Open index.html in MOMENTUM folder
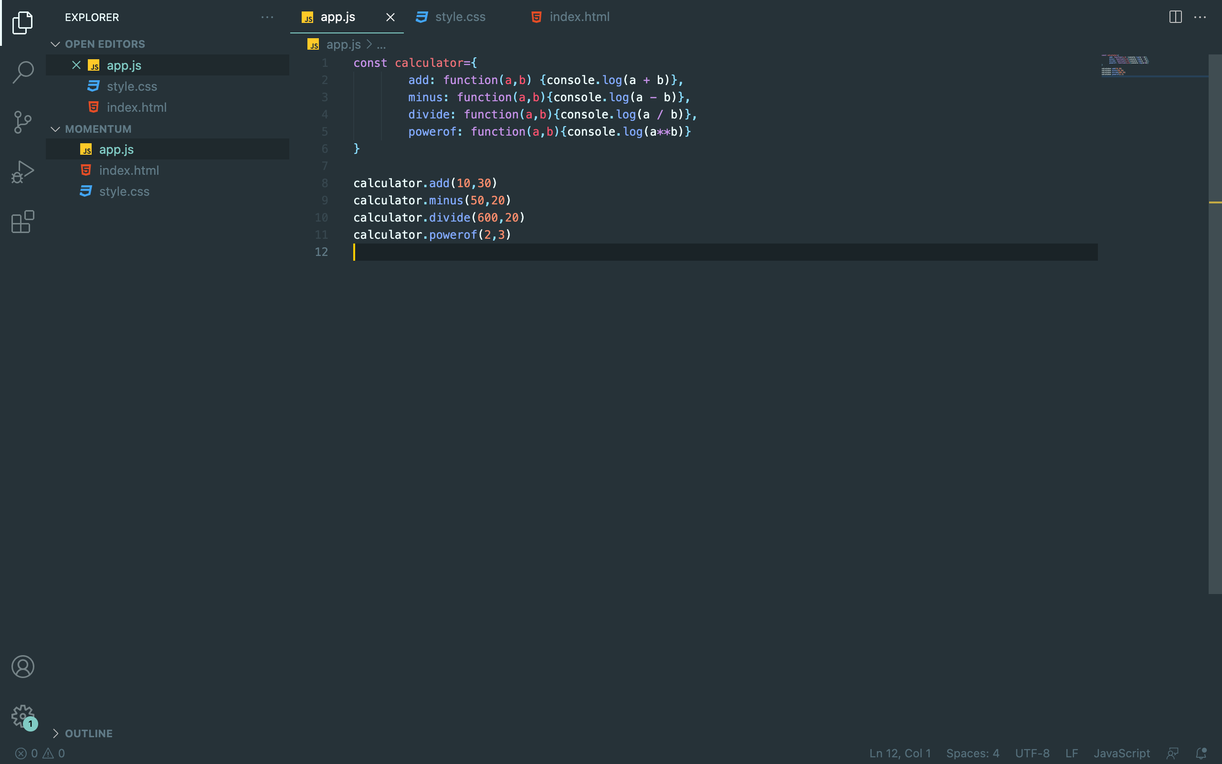 tap(129, 170)
